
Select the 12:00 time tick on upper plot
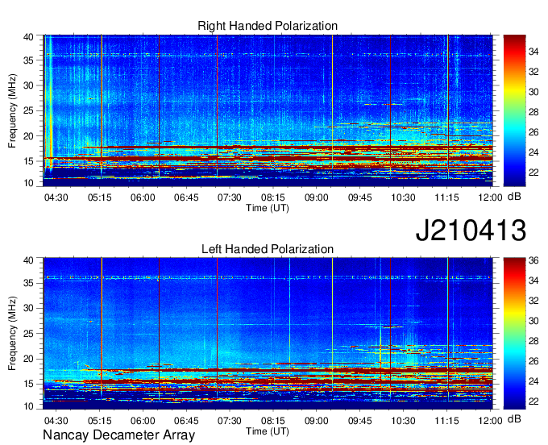[490, 198]
